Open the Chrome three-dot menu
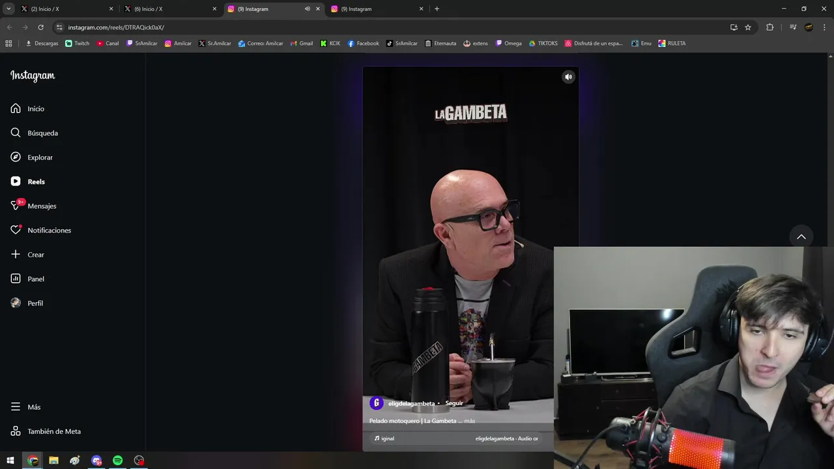The height and width of the screenshot is (469, 834). point(824,27)
